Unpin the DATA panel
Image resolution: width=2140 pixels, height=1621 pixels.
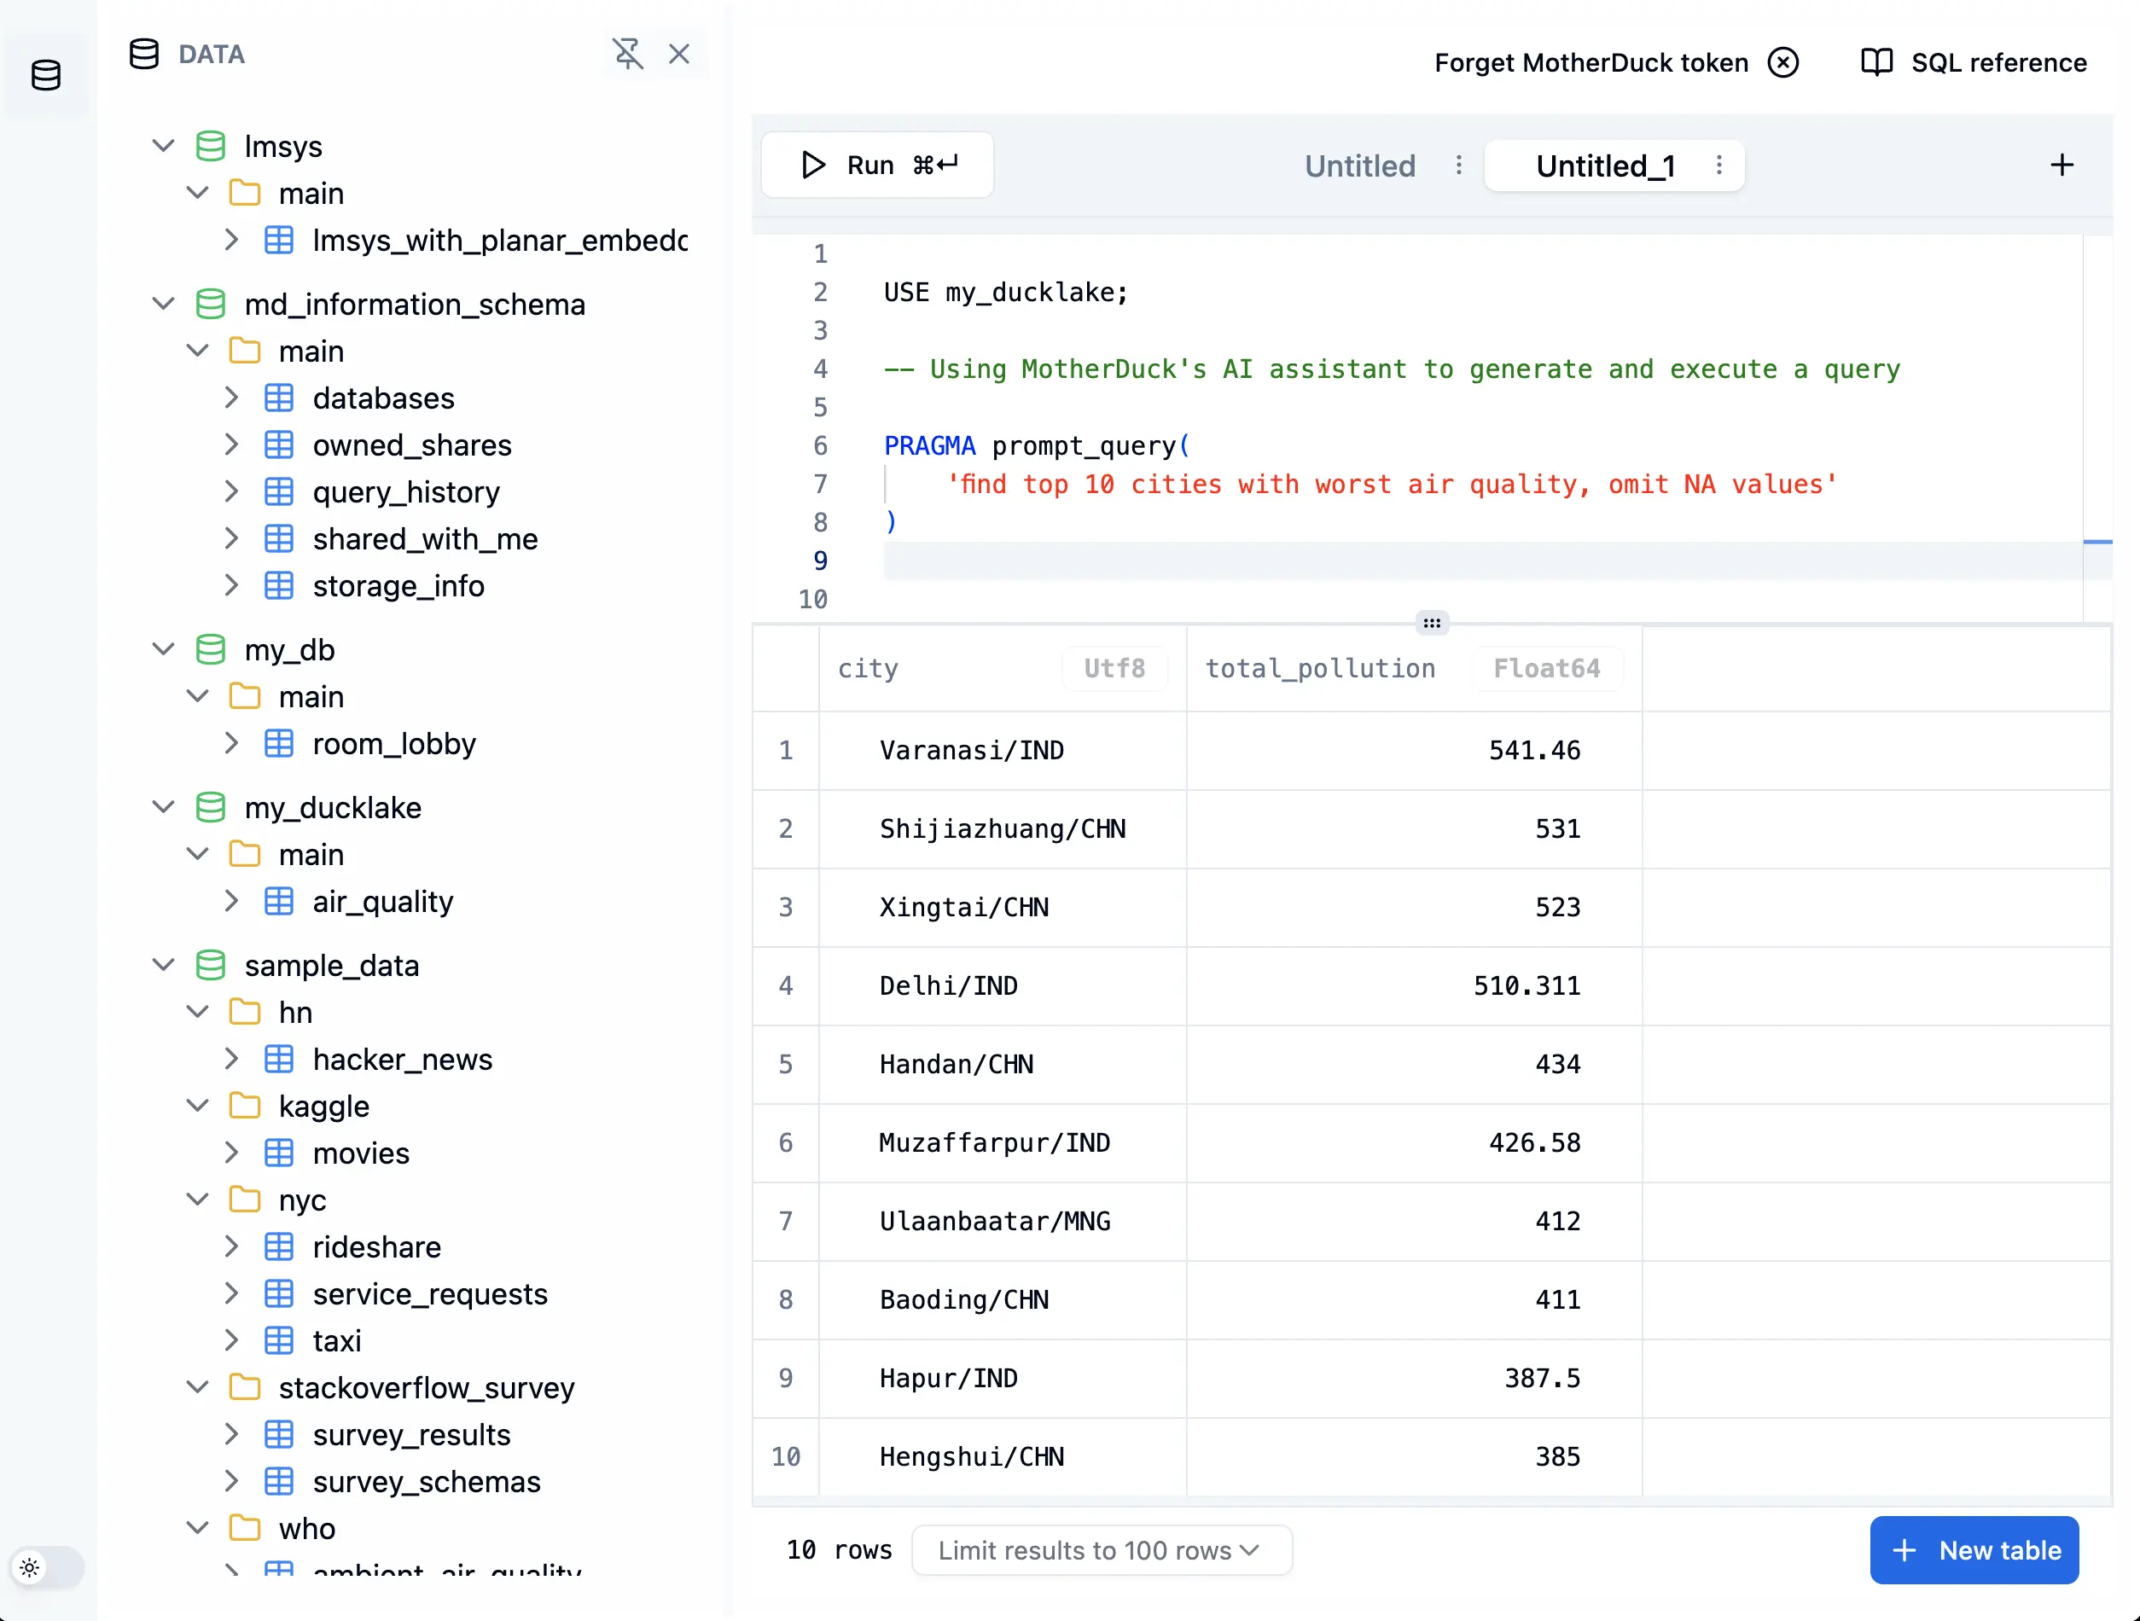click(x=630, y=55)
